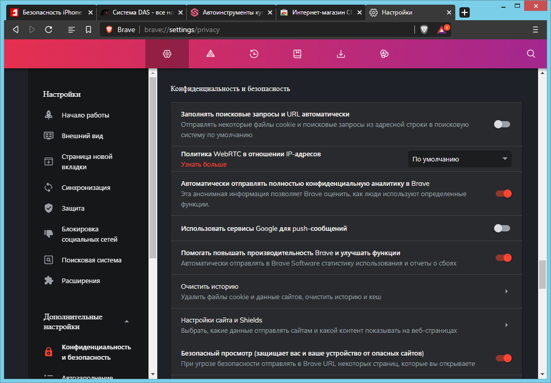Close the Автоинструменты tab
This screenshot has width=551, height=383.
click(x=270, y=12)
